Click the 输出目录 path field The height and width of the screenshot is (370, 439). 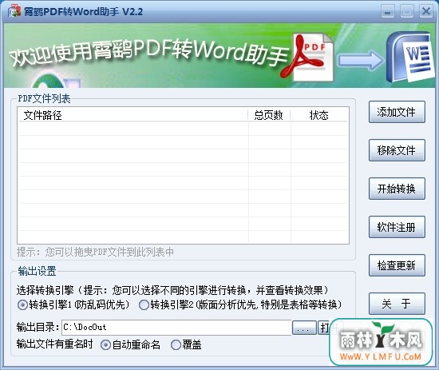pyautogui.click(x=176, y=328)
